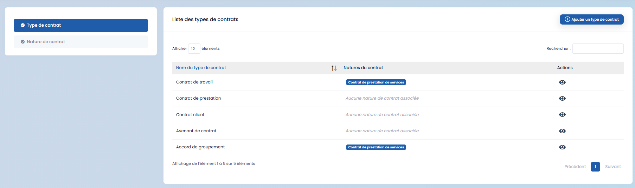Click the plus icon in Ajouter button
The height and width of the screenshot is (188, 635).
click(567, 19)
